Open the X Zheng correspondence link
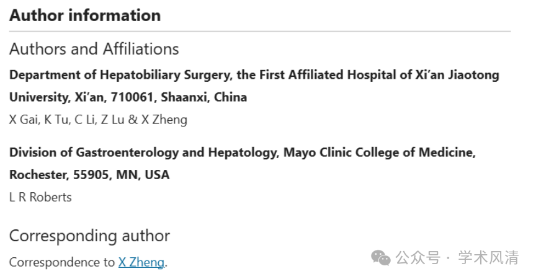Image resolution: width=536 pixels, height=279 pixels. (x=141, y=262)
